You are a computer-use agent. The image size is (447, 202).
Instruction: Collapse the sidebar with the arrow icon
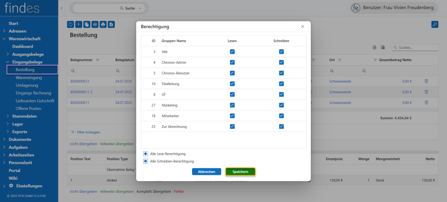pyautogui.click(x=62, y=8)
